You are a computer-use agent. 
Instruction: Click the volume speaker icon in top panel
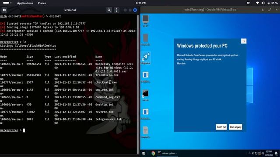(x=263, y=3)
